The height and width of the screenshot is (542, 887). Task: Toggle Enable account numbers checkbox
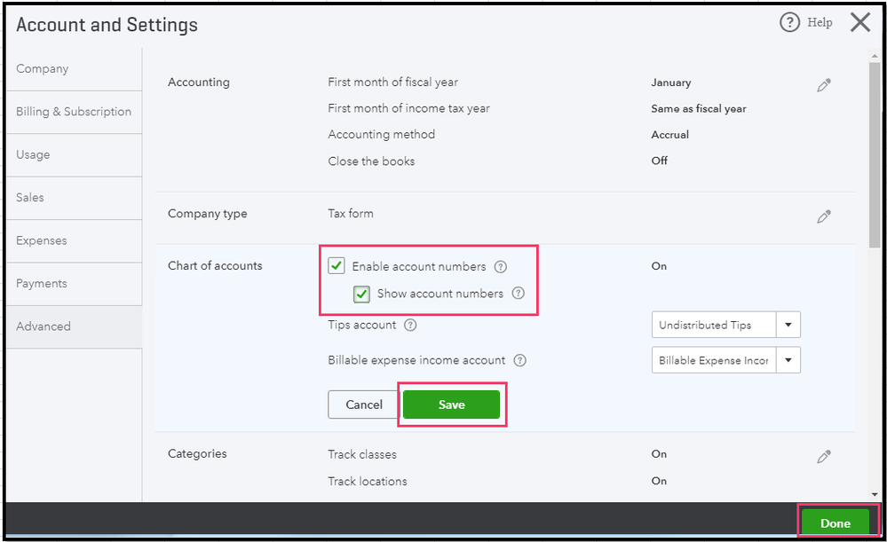pyautogui.click(x=337, y=266)
